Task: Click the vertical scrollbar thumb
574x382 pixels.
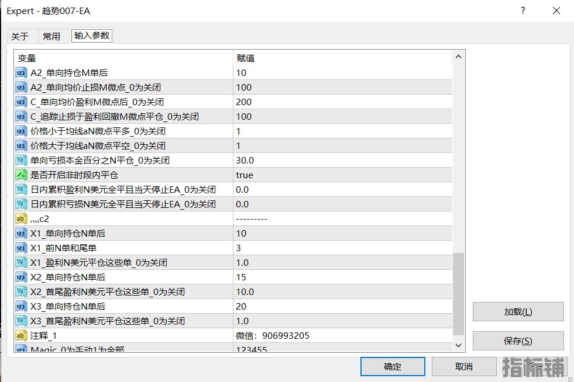Action: pos(458,294)
